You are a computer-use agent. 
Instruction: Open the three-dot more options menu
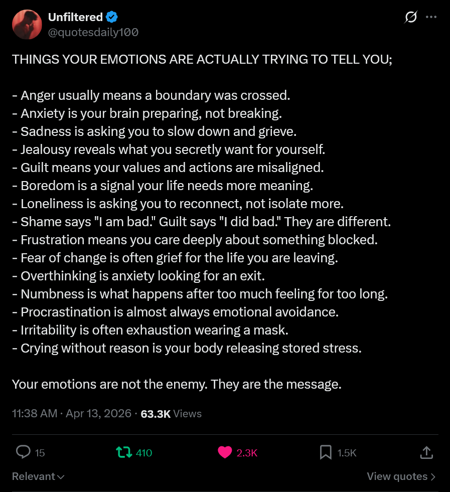[431, 17]
